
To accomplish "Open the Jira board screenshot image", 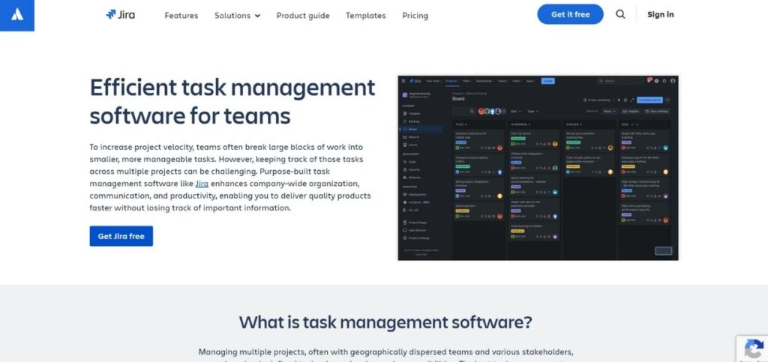I will 538,168.
